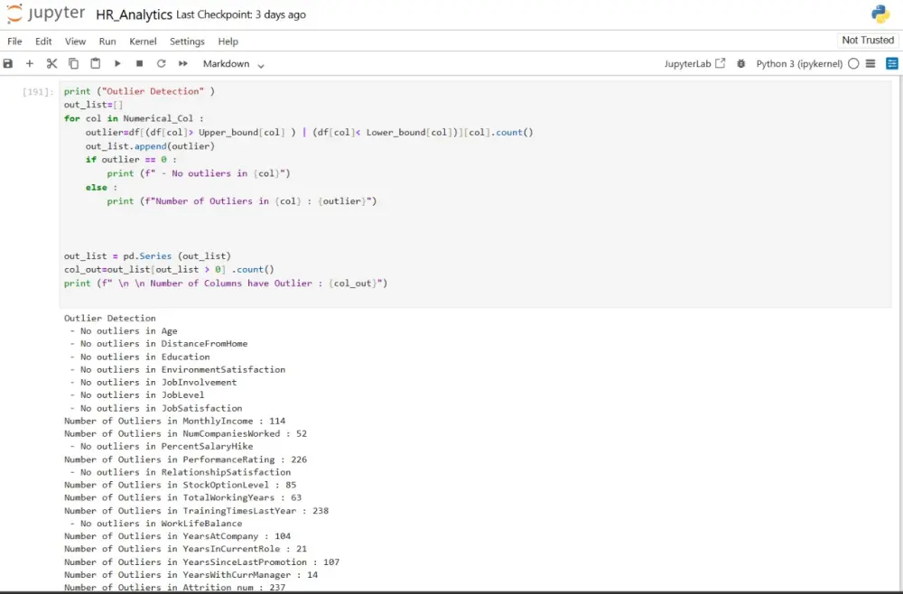
Task: Run the current cell with the play icon
Action: pyautogui.click(x=116, y=63)
